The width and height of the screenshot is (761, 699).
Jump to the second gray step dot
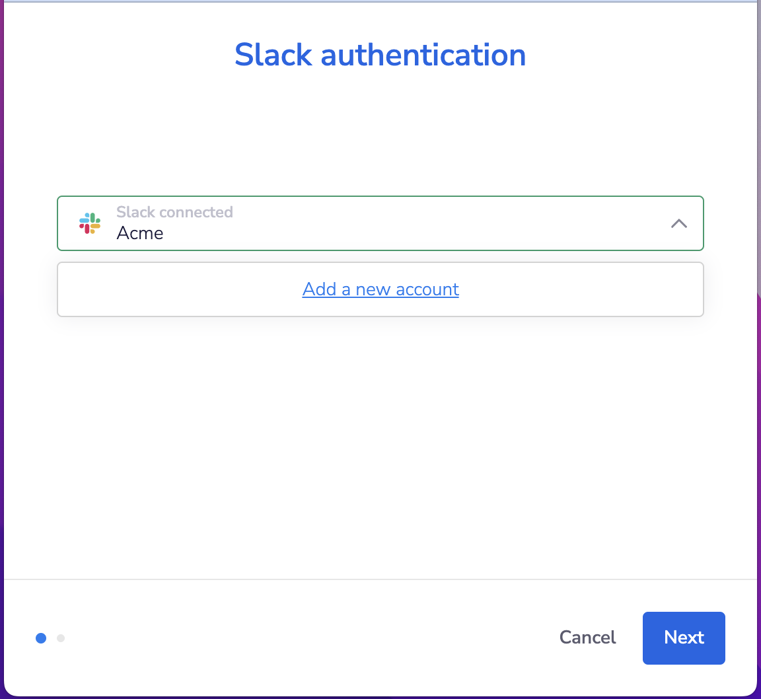tap(61, 638)
